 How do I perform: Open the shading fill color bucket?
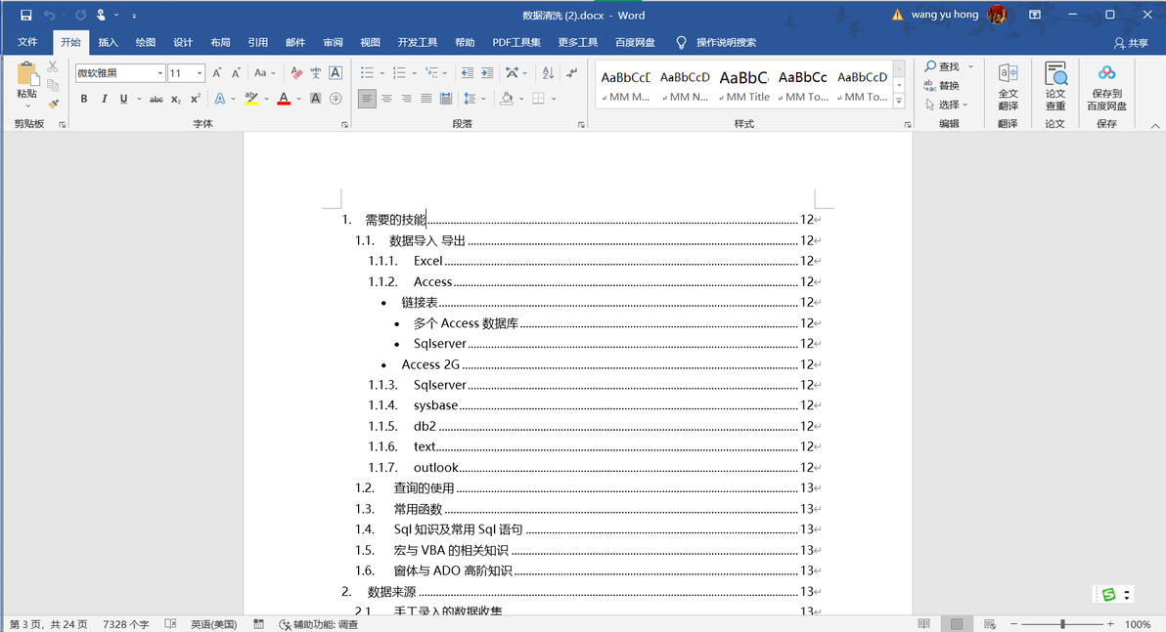tap(507, 98)
